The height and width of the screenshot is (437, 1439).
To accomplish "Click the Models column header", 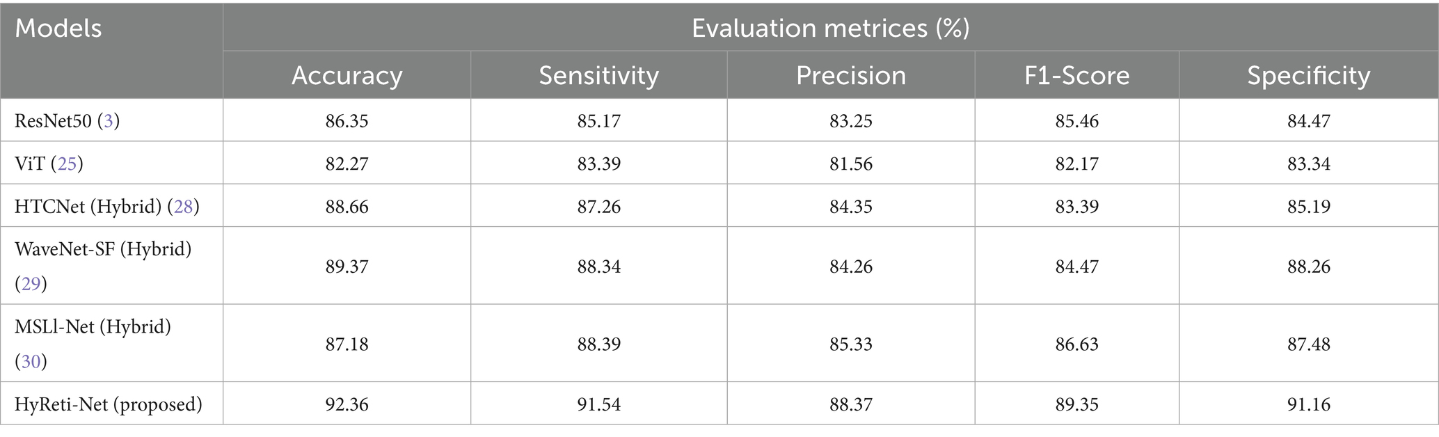I will click(58, 29).
